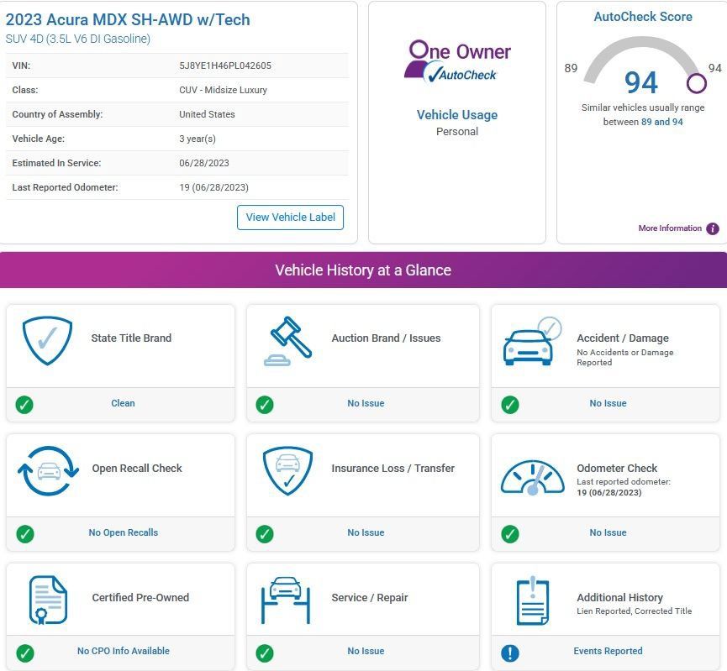Click green checkmark in Service / Repair card

click(265, 653)
